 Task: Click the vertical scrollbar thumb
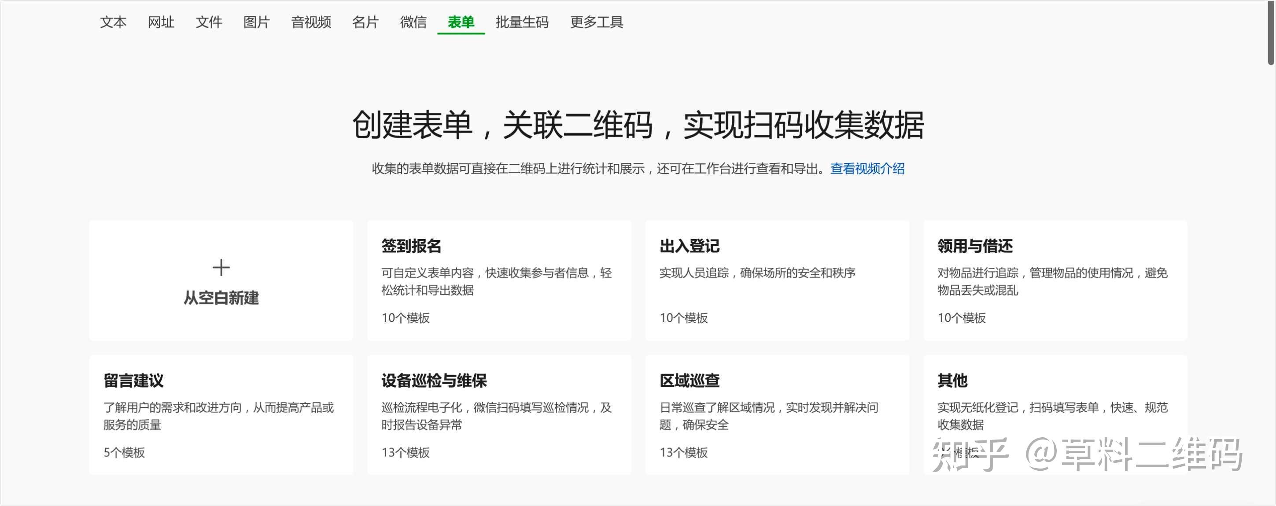click(1271, 33)
